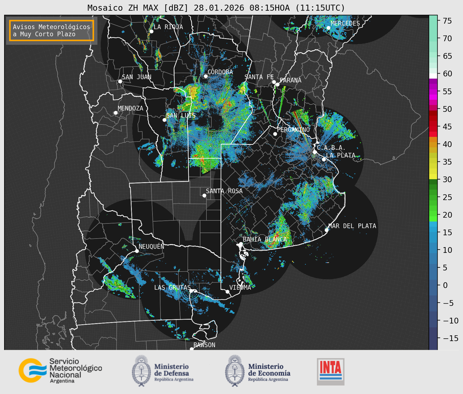The width and height of the screenshot is (463, 394).
Task: Click the Rawson city marker
Action: tap(192, 349)
